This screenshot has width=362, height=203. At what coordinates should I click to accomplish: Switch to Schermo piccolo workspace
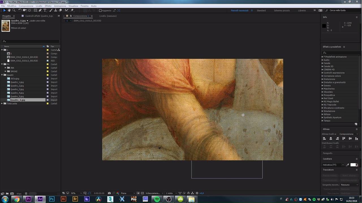(282, 10)
